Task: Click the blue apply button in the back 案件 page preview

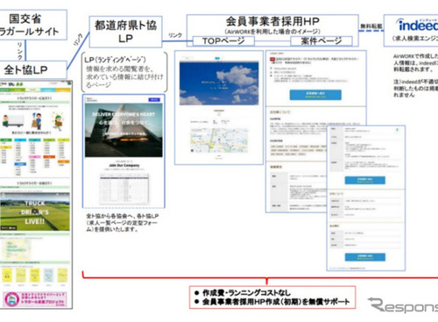Action: 315,95
